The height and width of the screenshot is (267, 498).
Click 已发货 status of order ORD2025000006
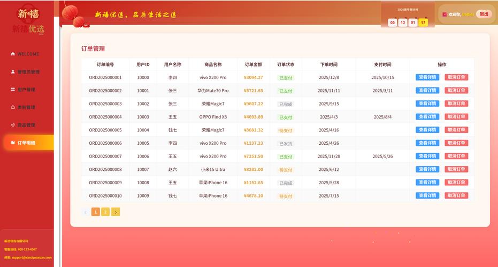[286, 144]
